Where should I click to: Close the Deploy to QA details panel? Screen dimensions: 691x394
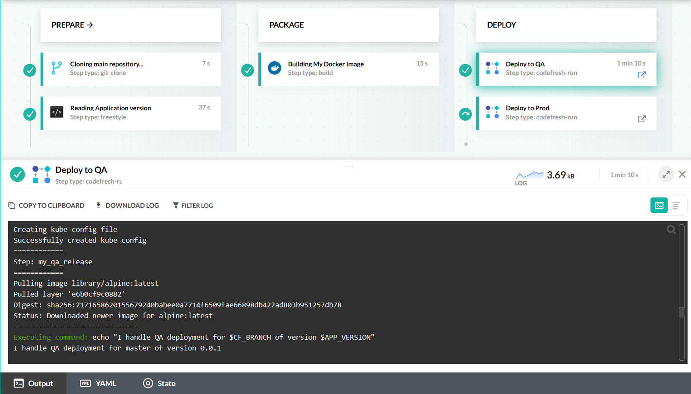(x=682, y=175)
